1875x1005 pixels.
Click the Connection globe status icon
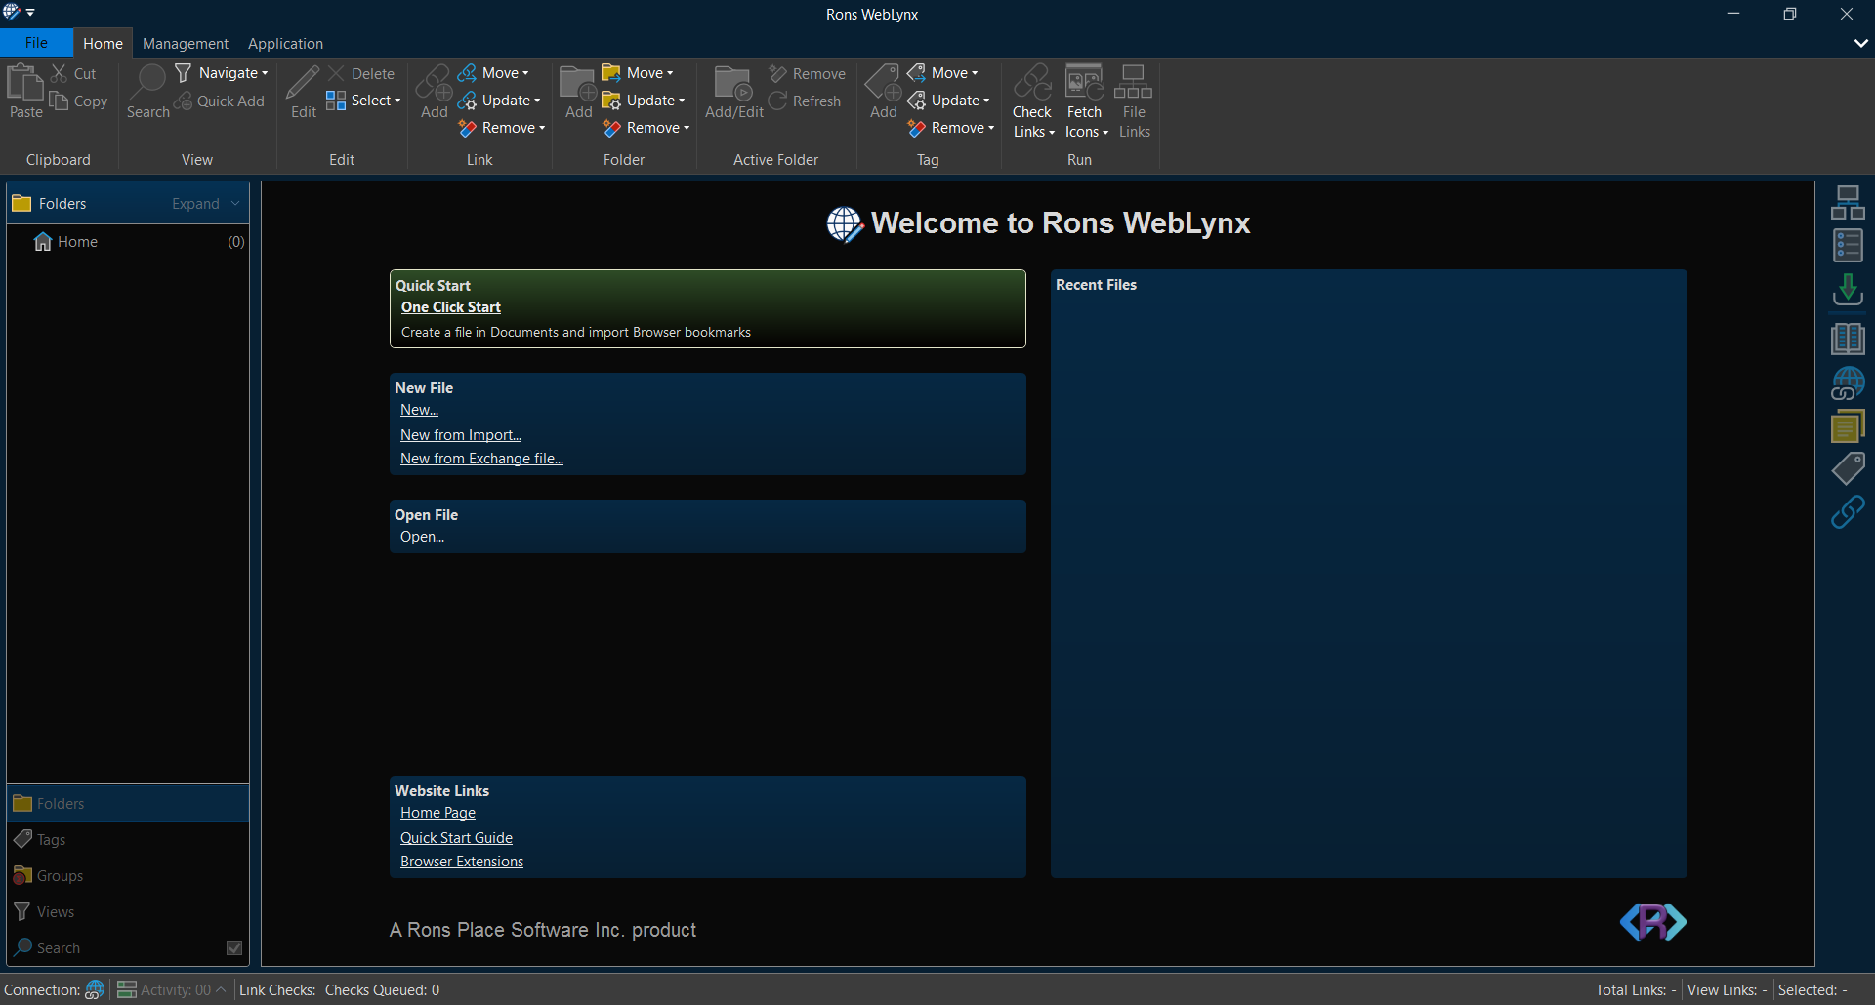[x=95, y=989]
